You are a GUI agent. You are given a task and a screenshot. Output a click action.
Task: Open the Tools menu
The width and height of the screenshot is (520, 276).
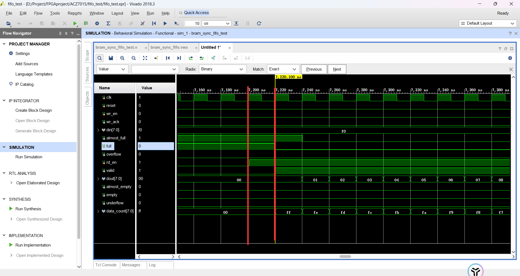click(x=55, y=13)
